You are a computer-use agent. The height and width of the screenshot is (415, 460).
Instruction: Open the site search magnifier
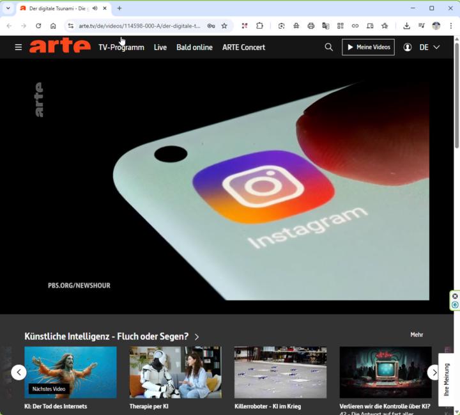coord(329,47)
